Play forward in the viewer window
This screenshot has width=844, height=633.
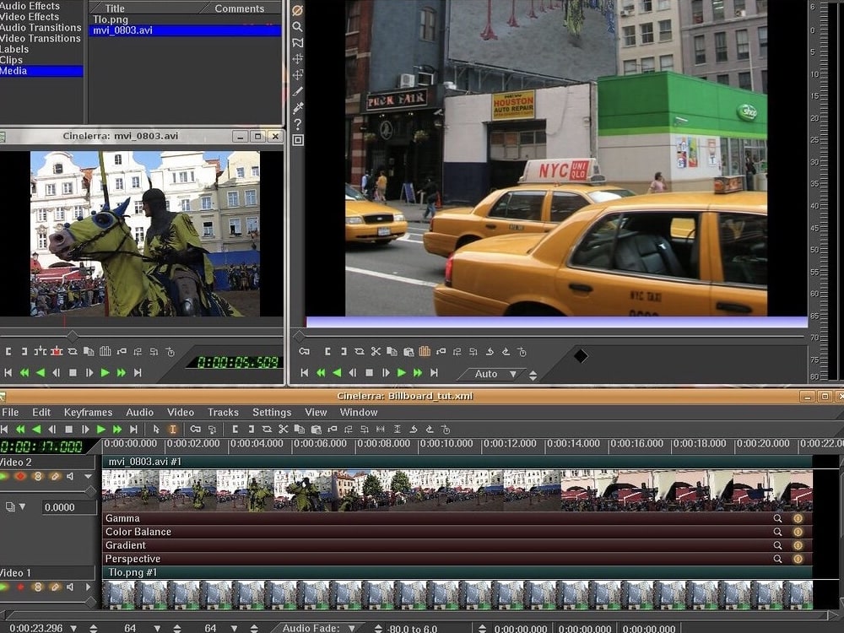105,372
